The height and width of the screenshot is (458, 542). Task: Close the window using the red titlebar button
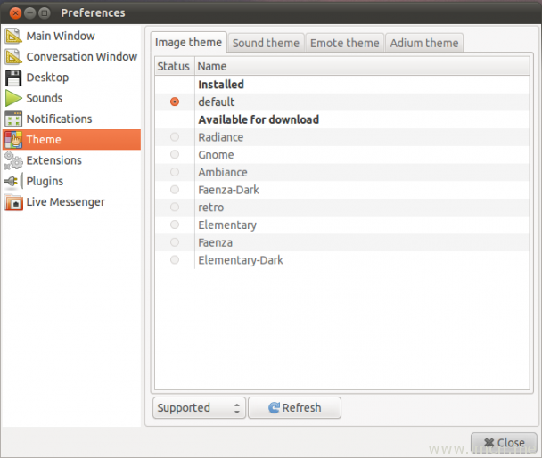pyautogui.click(x=15, y=13)
